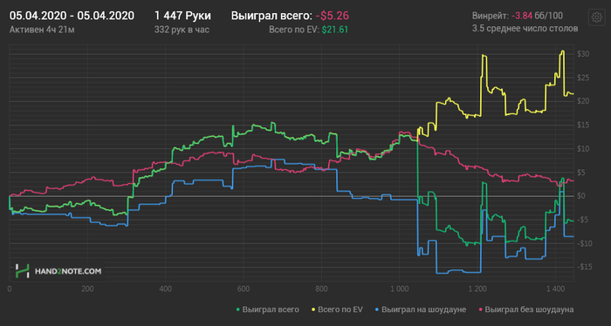Open the graph settings gear icon
Viewport: 611px width, 326px height.
[596, 17]
